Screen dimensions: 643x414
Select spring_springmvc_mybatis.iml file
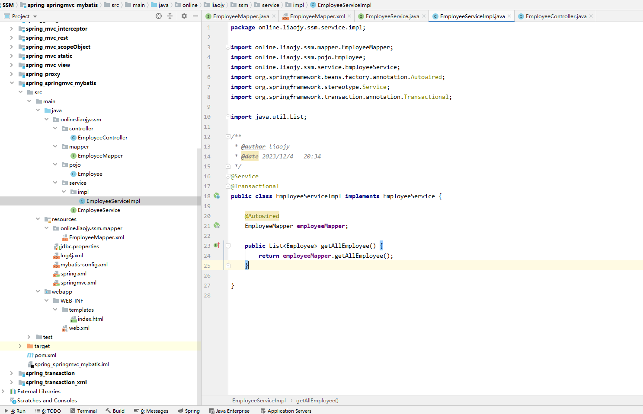pos(71,364)
